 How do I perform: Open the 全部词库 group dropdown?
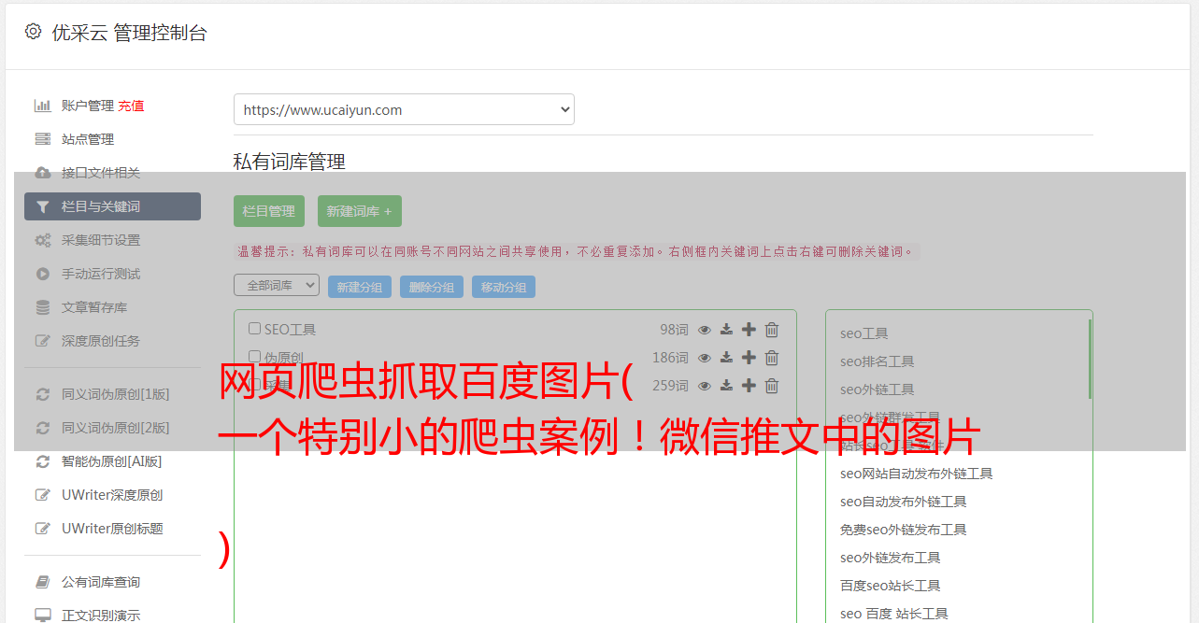point(277,285)
